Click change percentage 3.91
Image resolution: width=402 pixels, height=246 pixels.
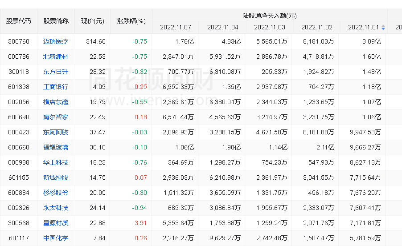(141, 223)
